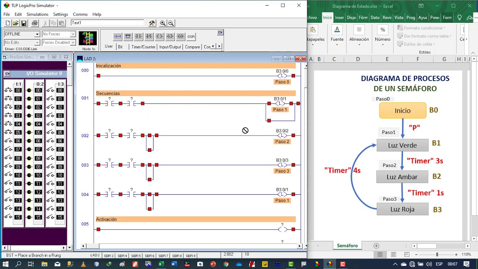Switch to Timer/Counter instruction tab

pos(143,47)
